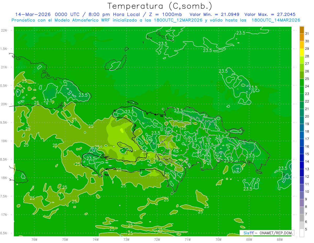Screen dimensions: 314x243
Task: Click the "20N" latitude label
Action: point(4,104)
